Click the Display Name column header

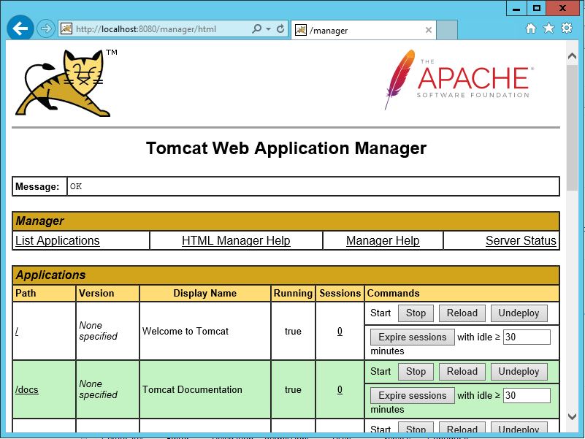(204, 293)
